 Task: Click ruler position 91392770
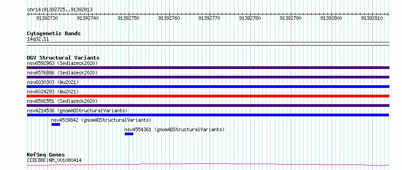210,18
